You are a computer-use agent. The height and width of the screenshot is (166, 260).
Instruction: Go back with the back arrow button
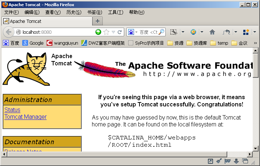coord(8,32)
